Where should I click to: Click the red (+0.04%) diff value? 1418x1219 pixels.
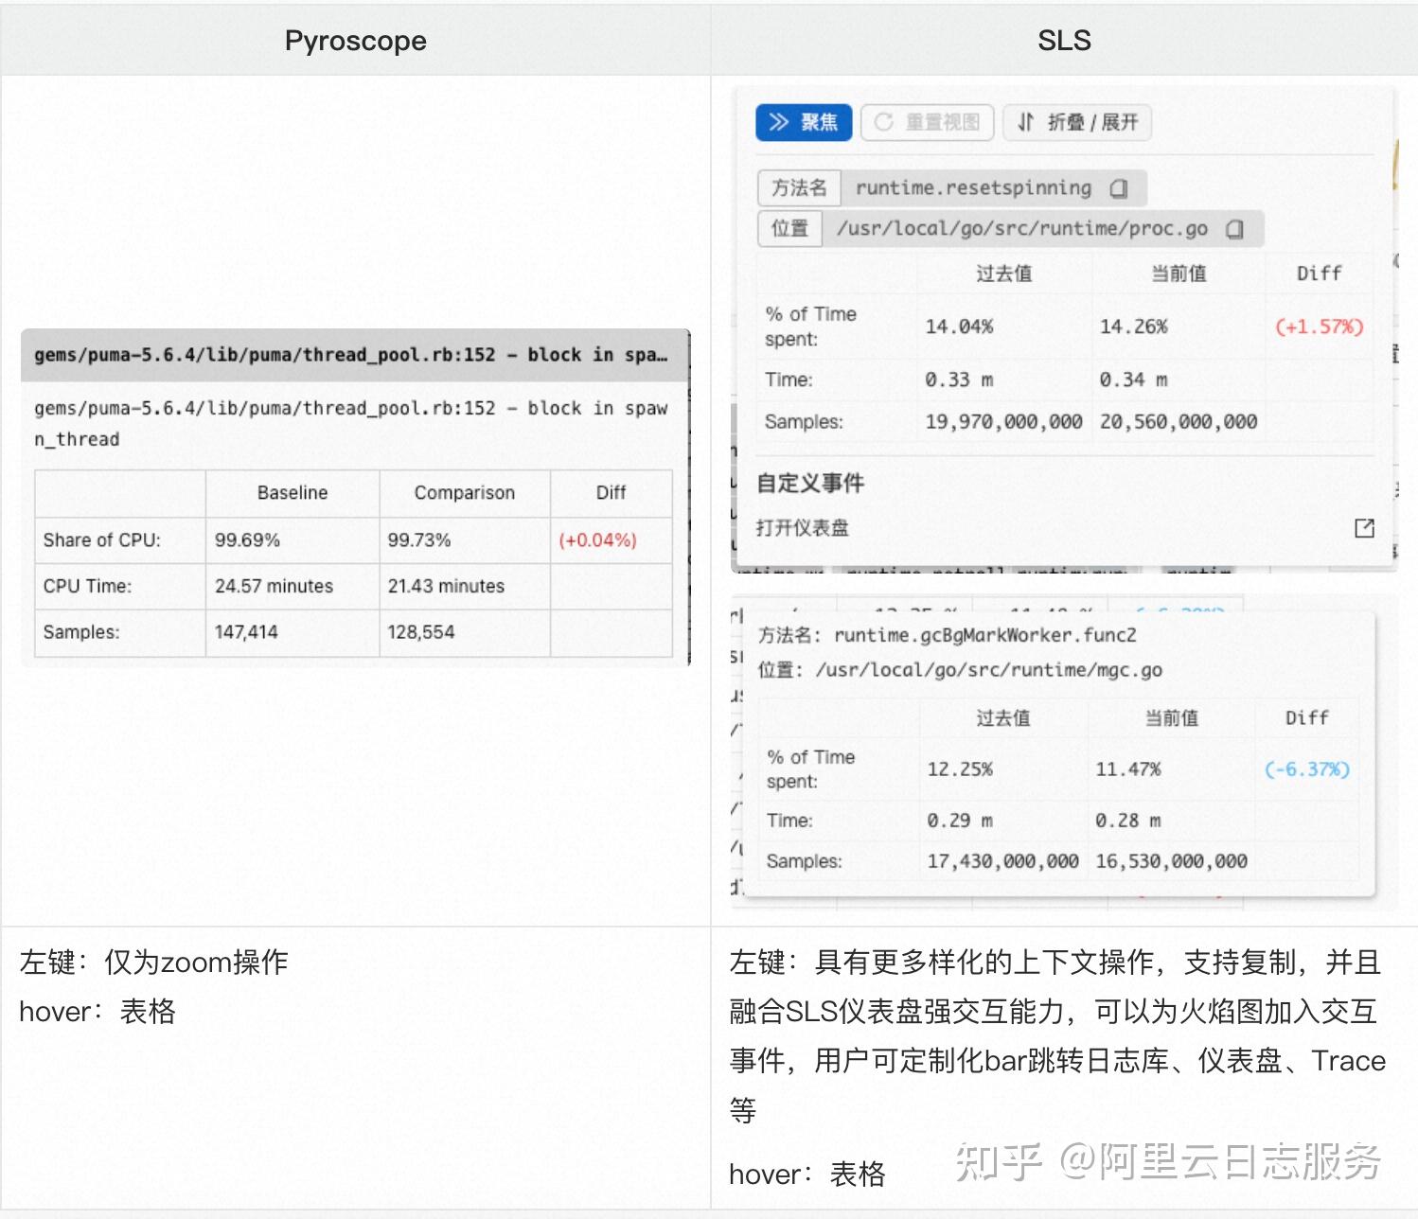coord(597,540)
